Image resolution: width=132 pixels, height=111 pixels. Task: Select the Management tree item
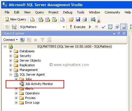click(x=29, y=70)
